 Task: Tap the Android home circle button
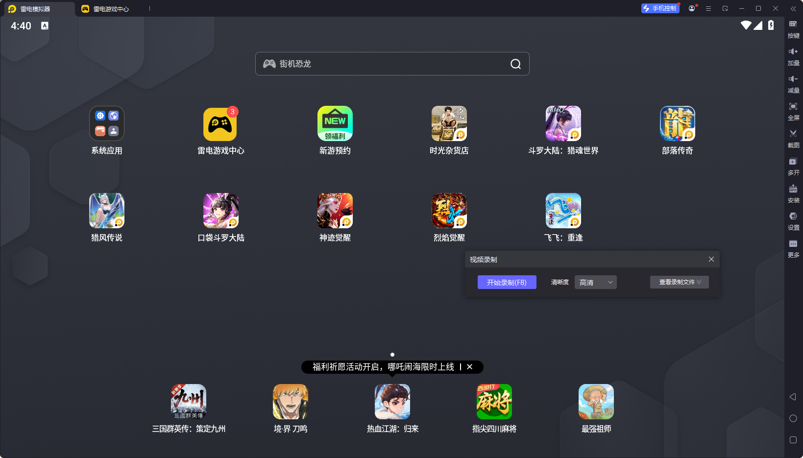[793, 418]
